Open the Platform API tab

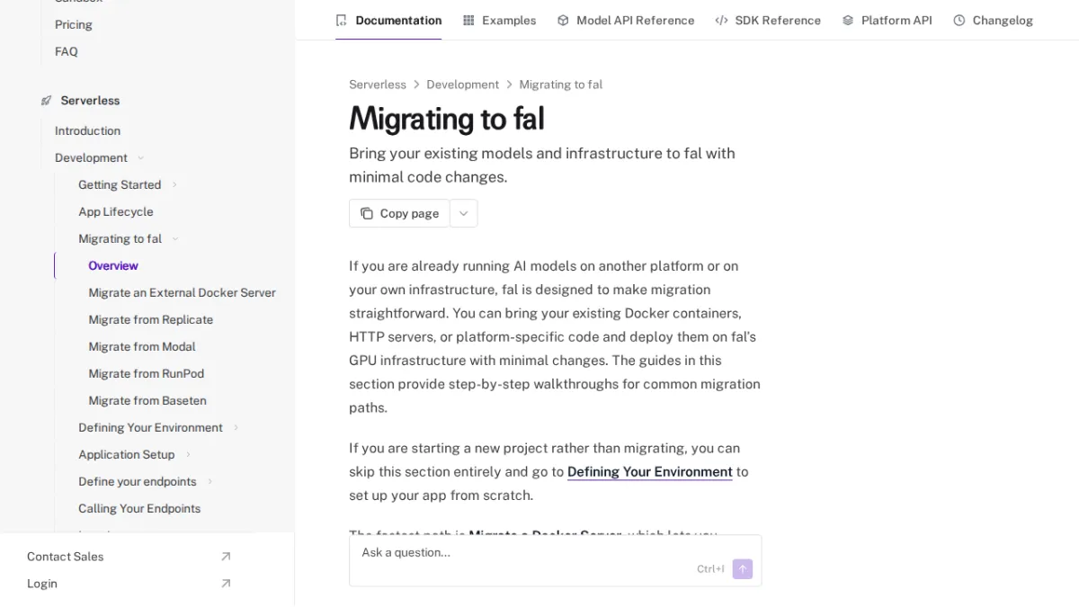coord(887,20)
